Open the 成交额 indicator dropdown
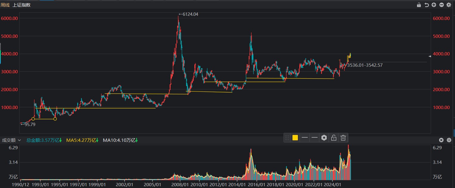This screenshot has width=455, height=188. click(18, 140)
